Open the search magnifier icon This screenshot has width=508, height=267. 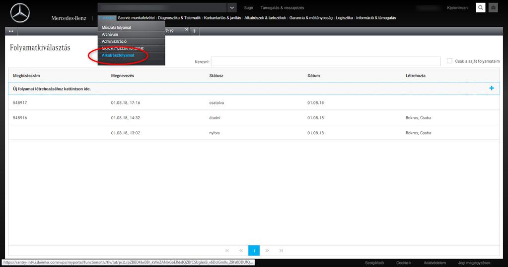[481, 7]
